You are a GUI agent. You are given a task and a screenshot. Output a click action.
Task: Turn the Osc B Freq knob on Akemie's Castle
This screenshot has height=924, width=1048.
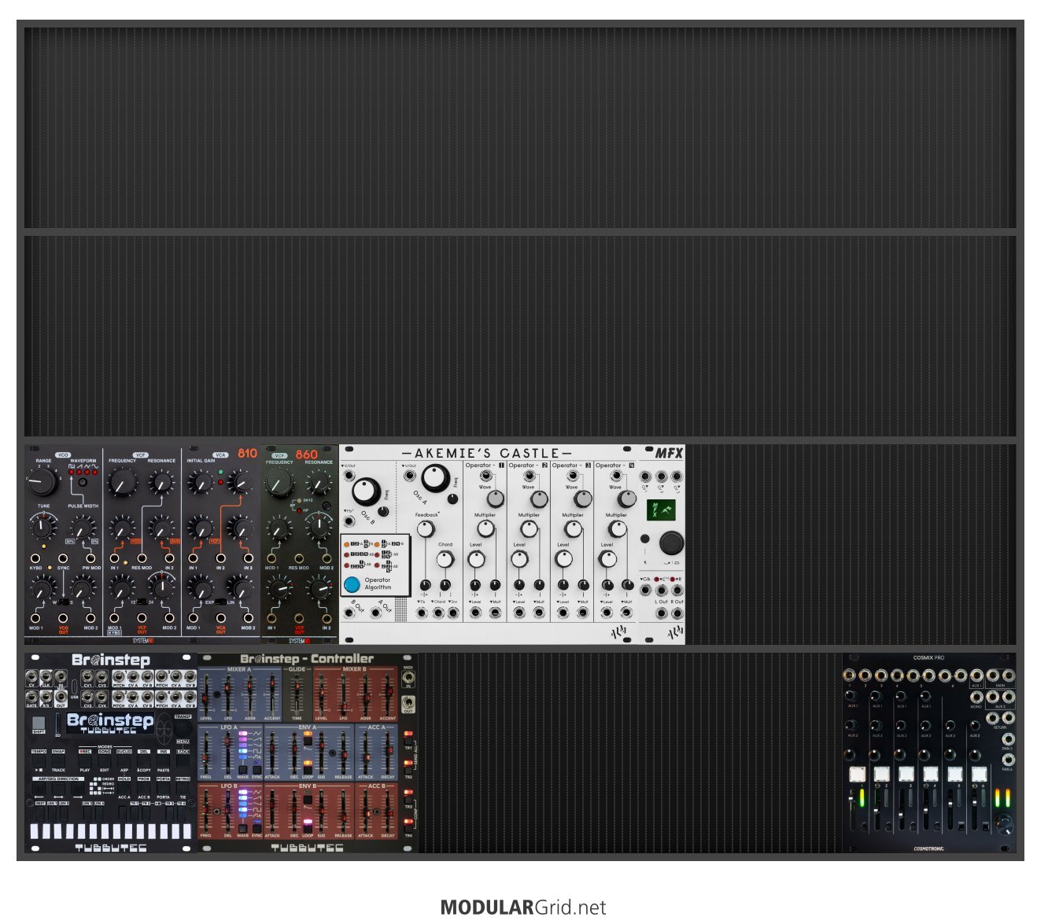(365, 491)
